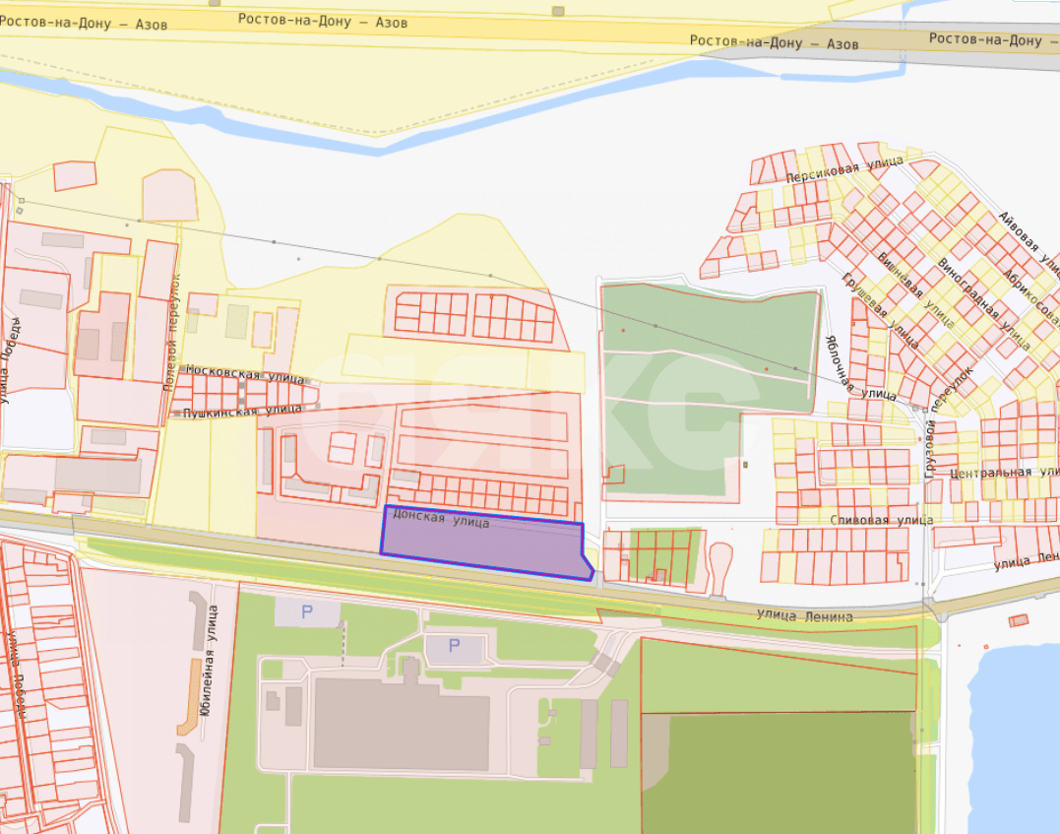Click the Донская улица street label
This screenshot has height=834, width=1060.
441,518
